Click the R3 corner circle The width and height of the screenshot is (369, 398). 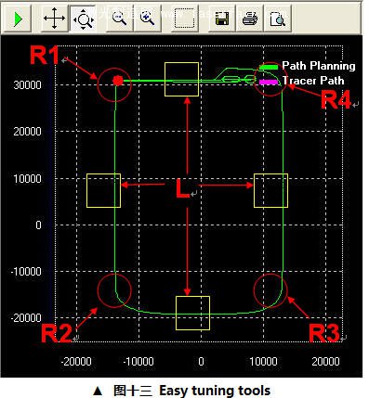(x=270, y=290)
